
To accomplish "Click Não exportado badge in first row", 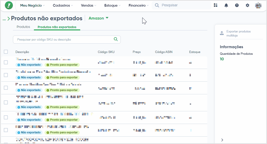I will click(x=29, y=65).
